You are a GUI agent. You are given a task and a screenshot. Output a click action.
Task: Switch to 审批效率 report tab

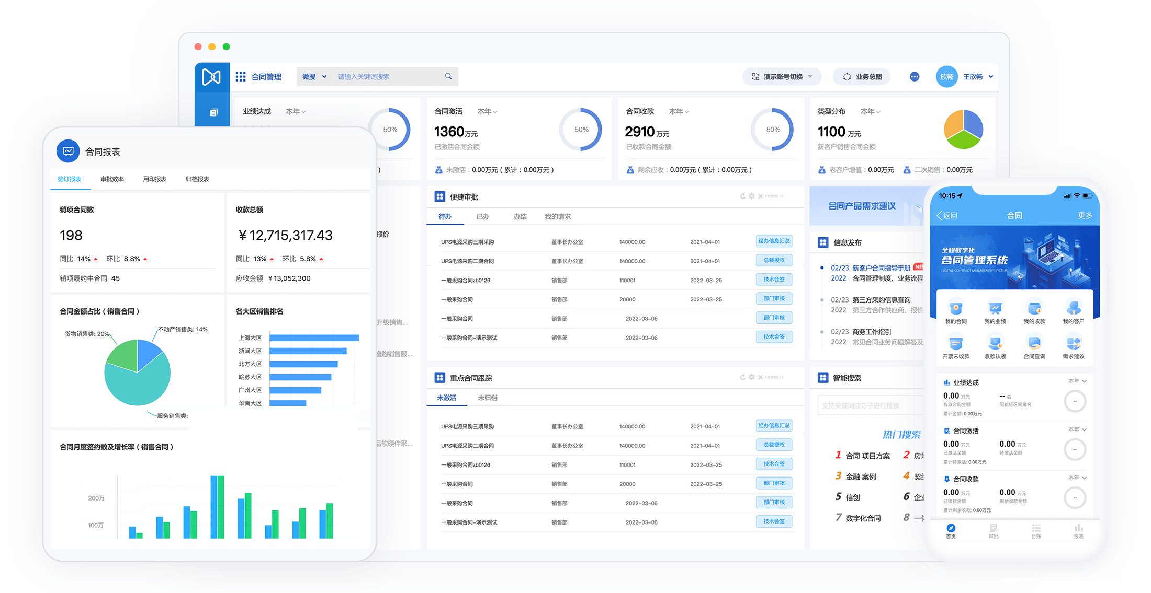coord(112,179)
